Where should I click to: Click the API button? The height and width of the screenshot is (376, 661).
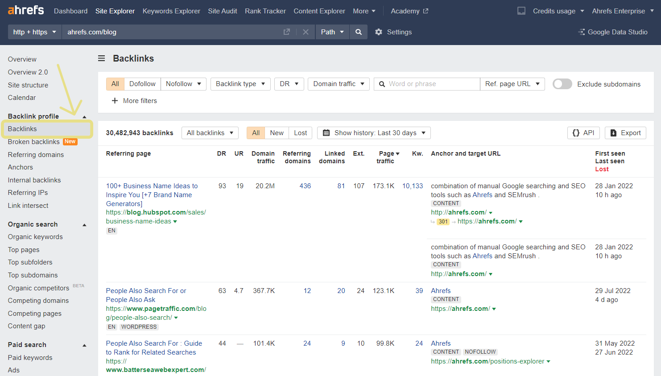(x=583, y=133)
